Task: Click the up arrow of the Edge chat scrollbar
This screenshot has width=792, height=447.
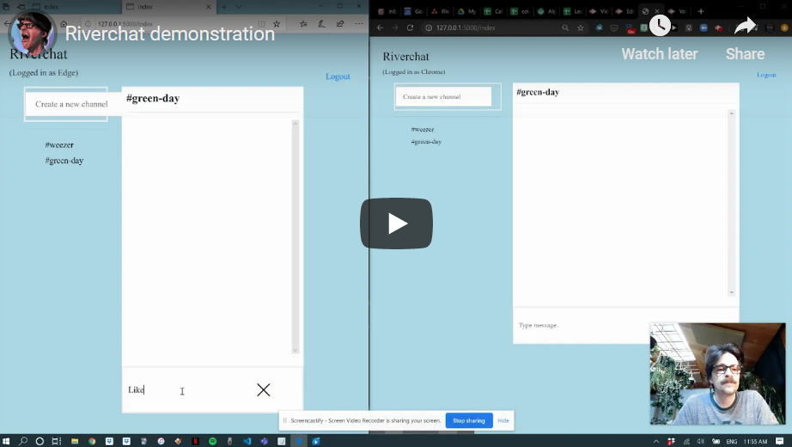Action: point(295,124)
